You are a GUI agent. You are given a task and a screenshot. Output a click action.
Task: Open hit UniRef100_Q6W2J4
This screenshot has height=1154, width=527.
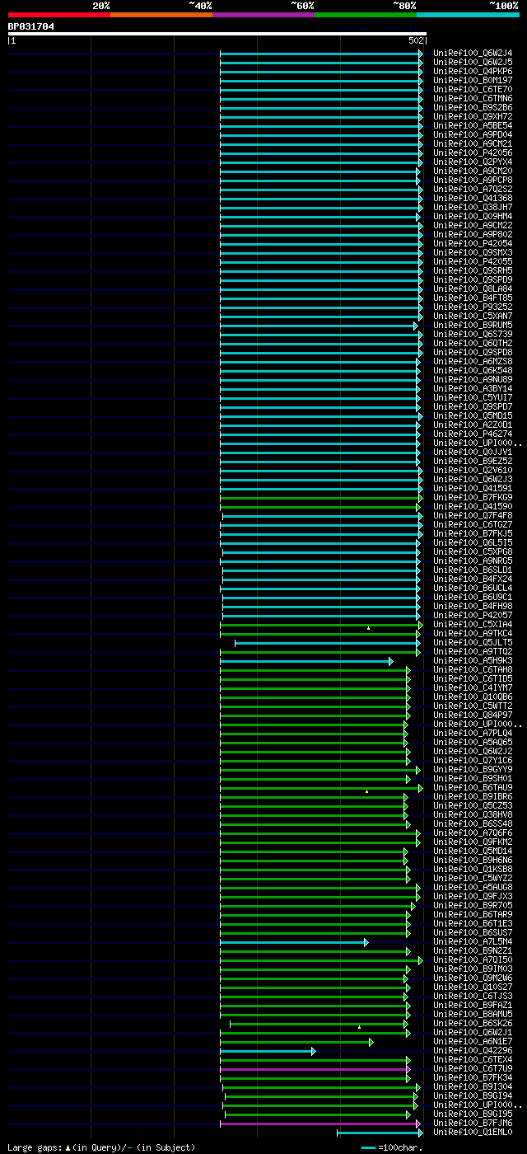473,53
